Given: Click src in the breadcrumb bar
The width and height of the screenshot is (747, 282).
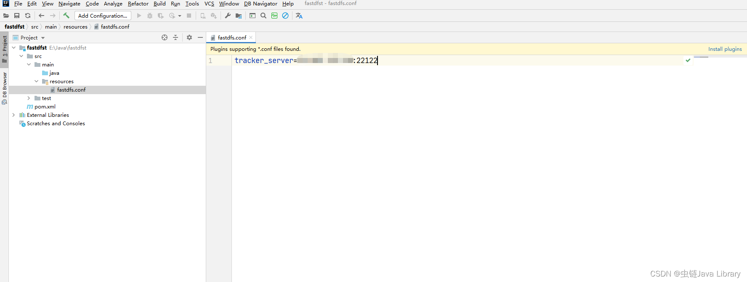Looking at the screenshot, I should pos(35,26).
